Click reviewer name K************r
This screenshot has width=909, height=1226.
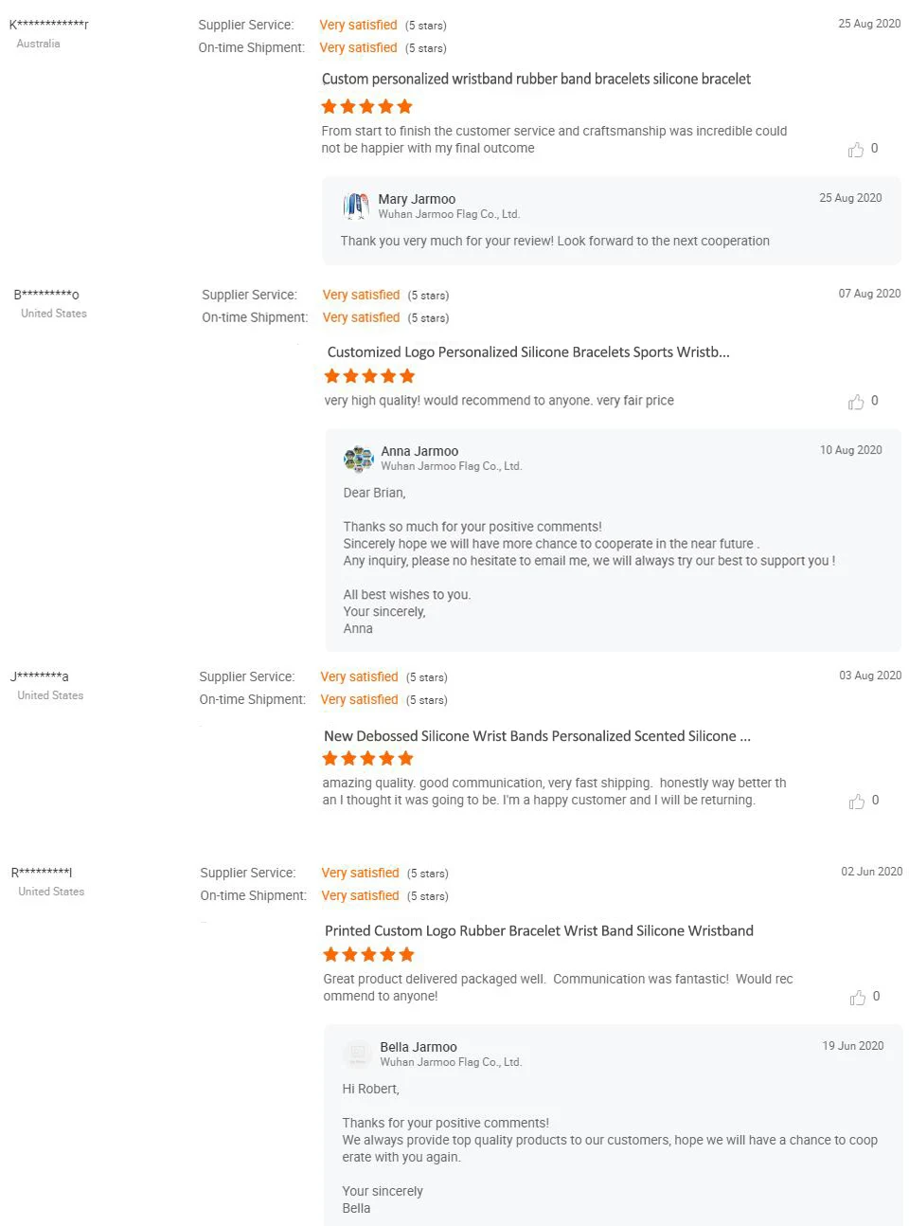pos(49,25)
